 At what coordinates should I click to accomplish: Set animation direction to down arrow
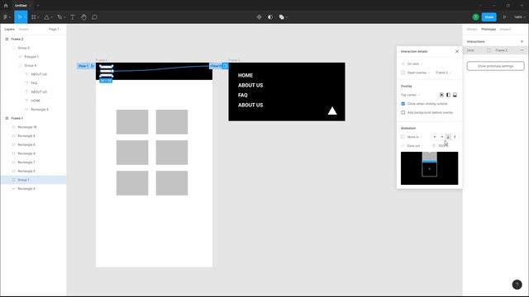pos(448,137)
